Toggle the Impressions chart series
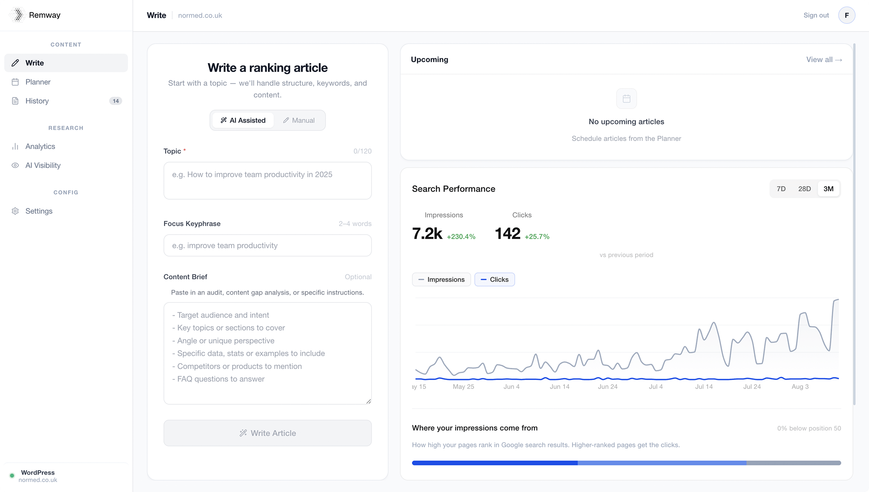Image resolution: width=869 pixels, height=492 pixels. coord(441,280)
